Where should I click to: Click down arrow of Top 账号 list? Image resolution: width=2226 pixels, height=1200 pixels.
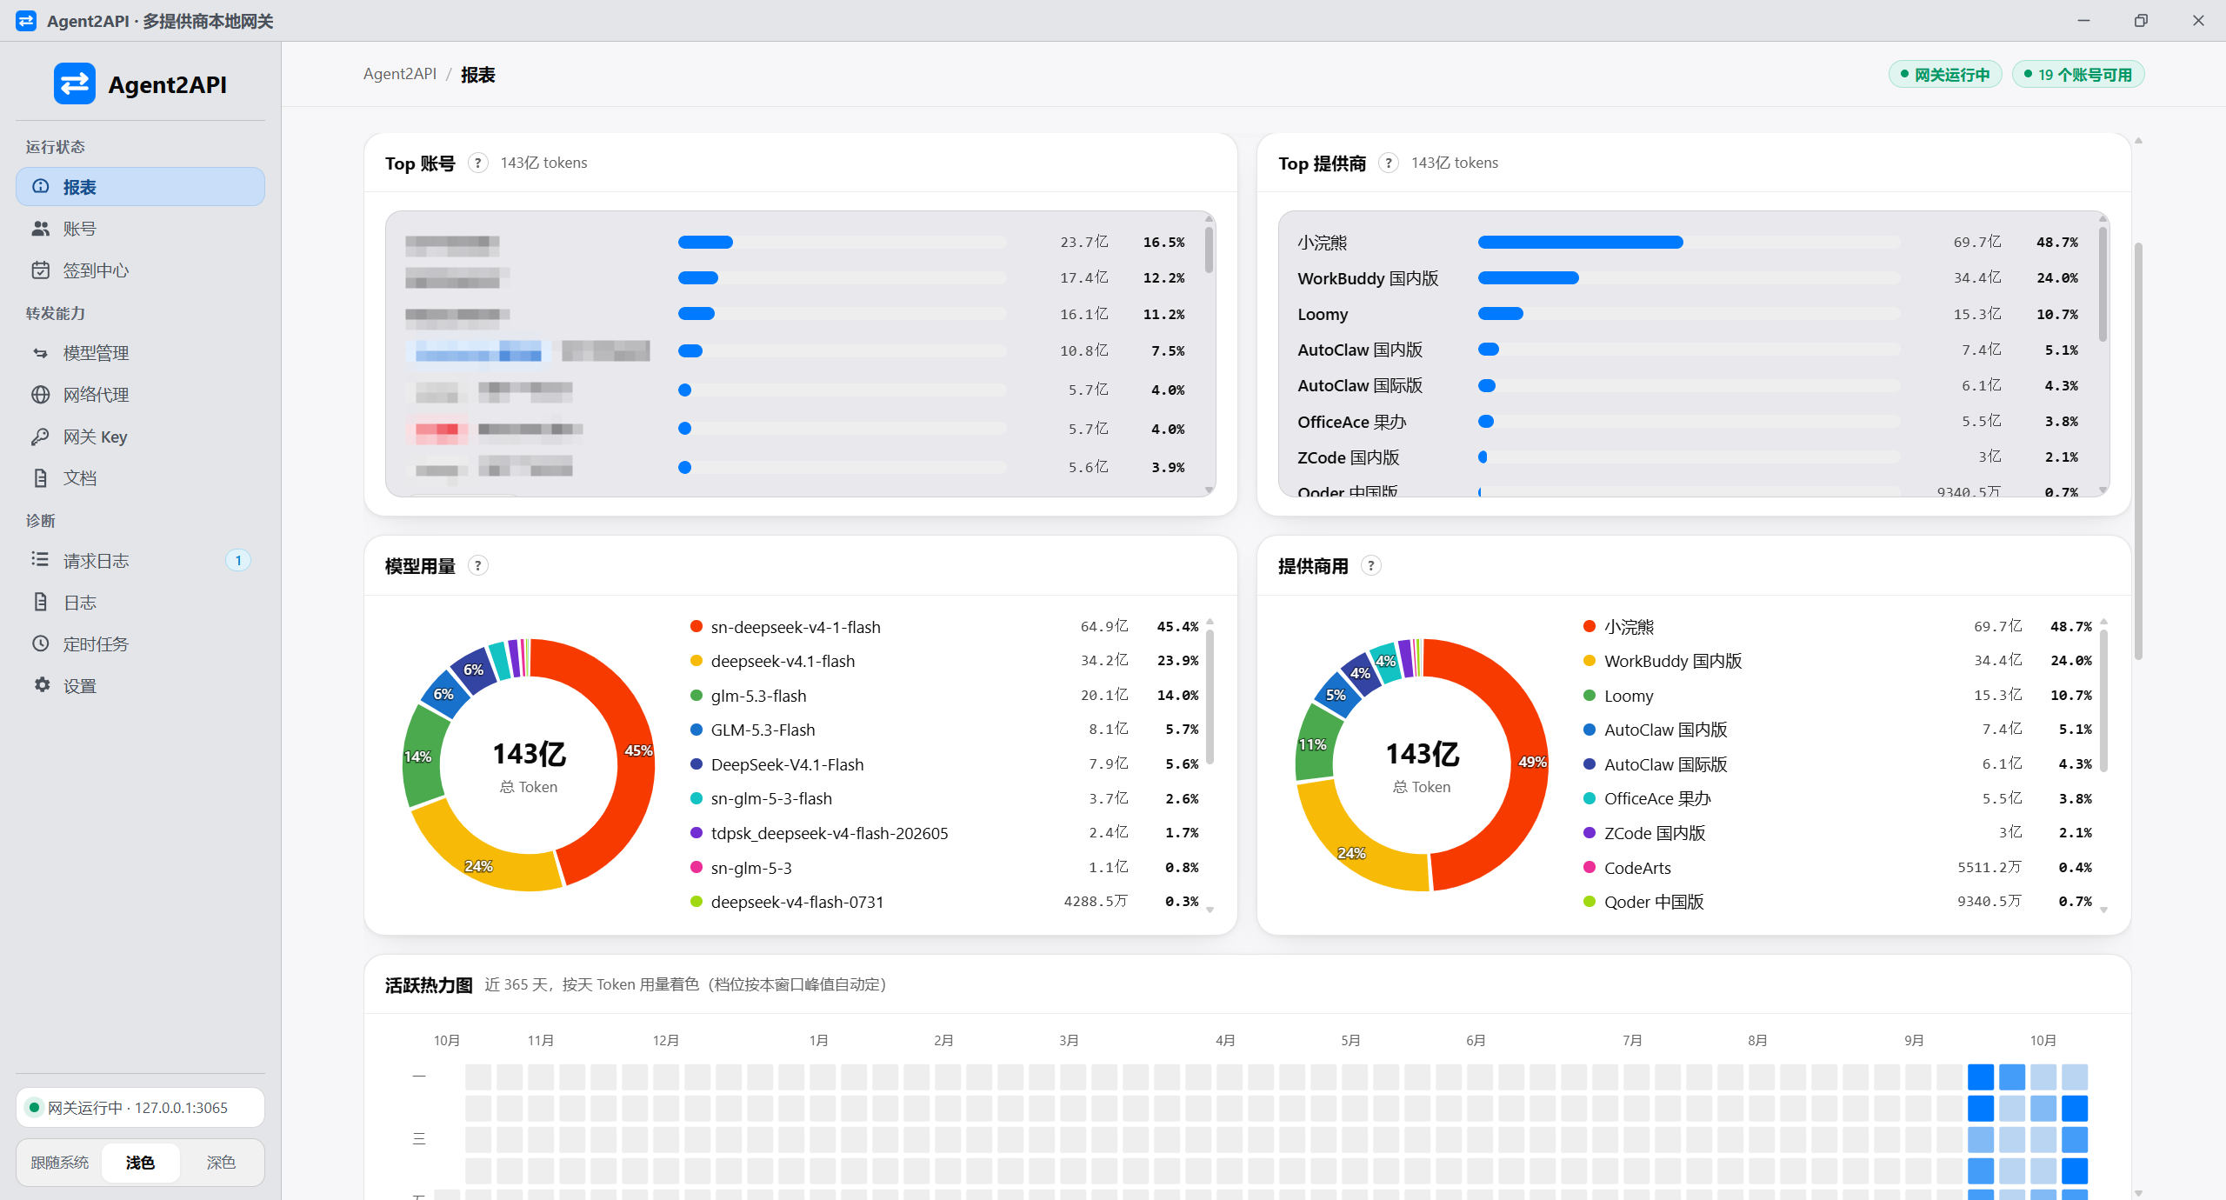click(x=1209, y=490)
